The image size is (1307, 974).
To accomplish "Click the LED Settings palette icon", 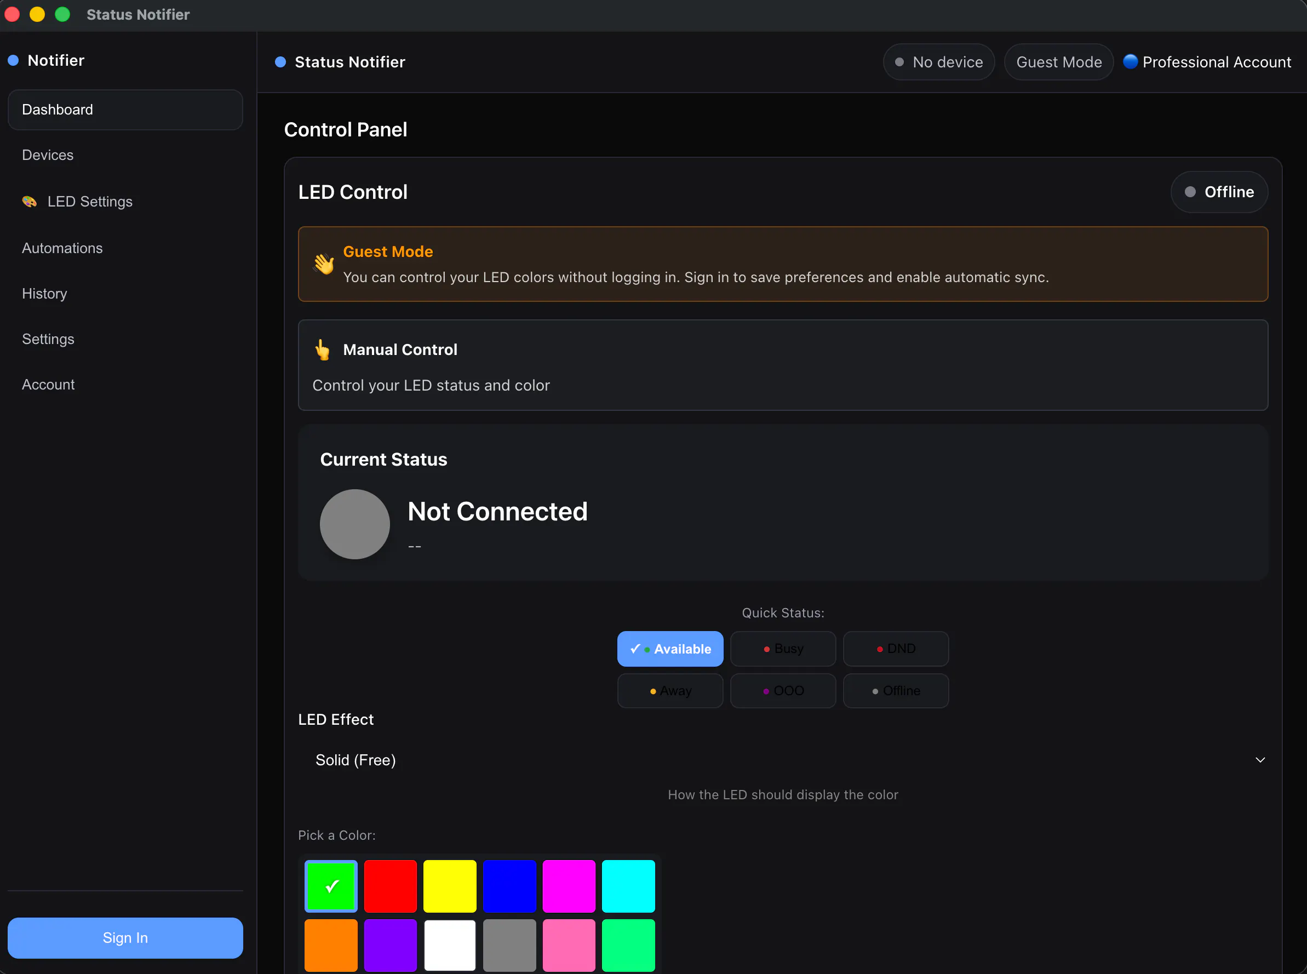I will [x=30, y=202].
